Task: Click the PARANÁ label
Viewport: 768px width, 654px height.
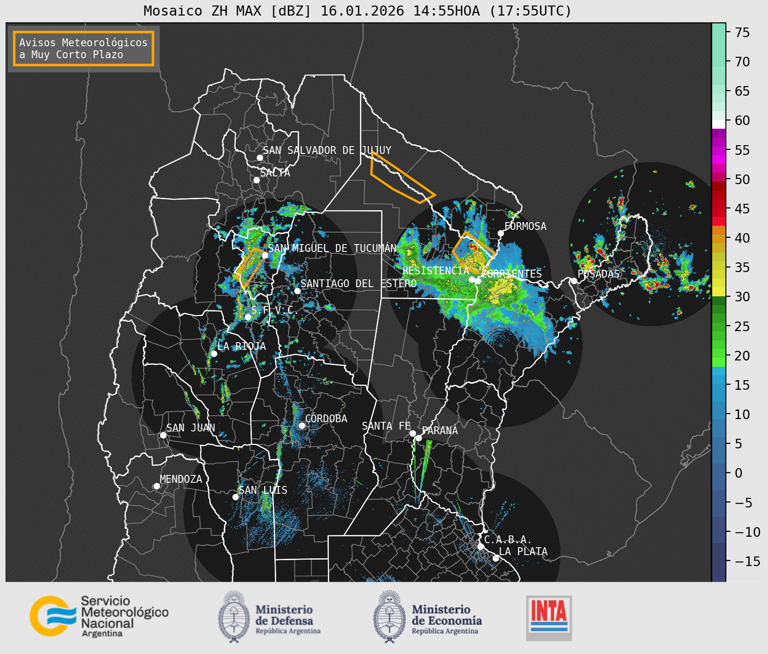Action: click(x=440, y=431)
